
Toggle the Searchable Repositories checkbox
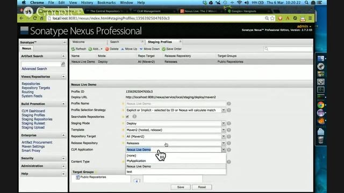(x=127, y=117)
